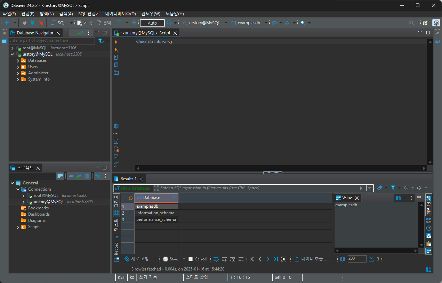Screen dimensions: 442x283
Task: Expand the Users folder
Action: pyautogui.click(x=18, y=67)
